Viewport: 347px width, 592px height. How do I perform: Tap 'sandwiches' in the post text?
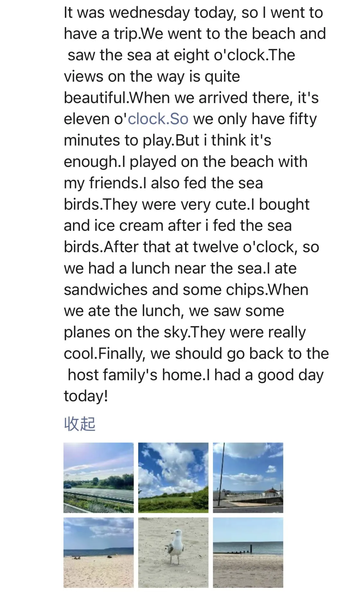click(105, 290)
